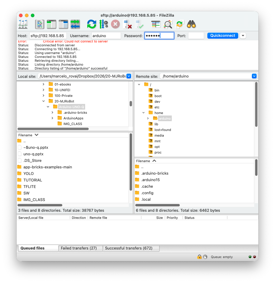
Task: Click the speed limits gauge icon
Action: [x=205, y=257]
